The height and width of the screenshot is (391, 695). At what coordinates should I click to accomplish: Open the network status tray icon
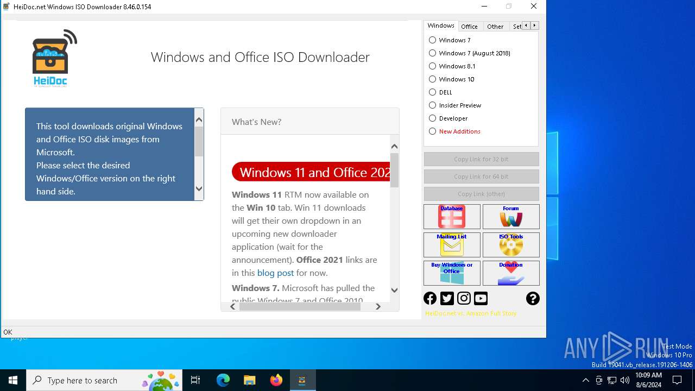pos(612,380)
